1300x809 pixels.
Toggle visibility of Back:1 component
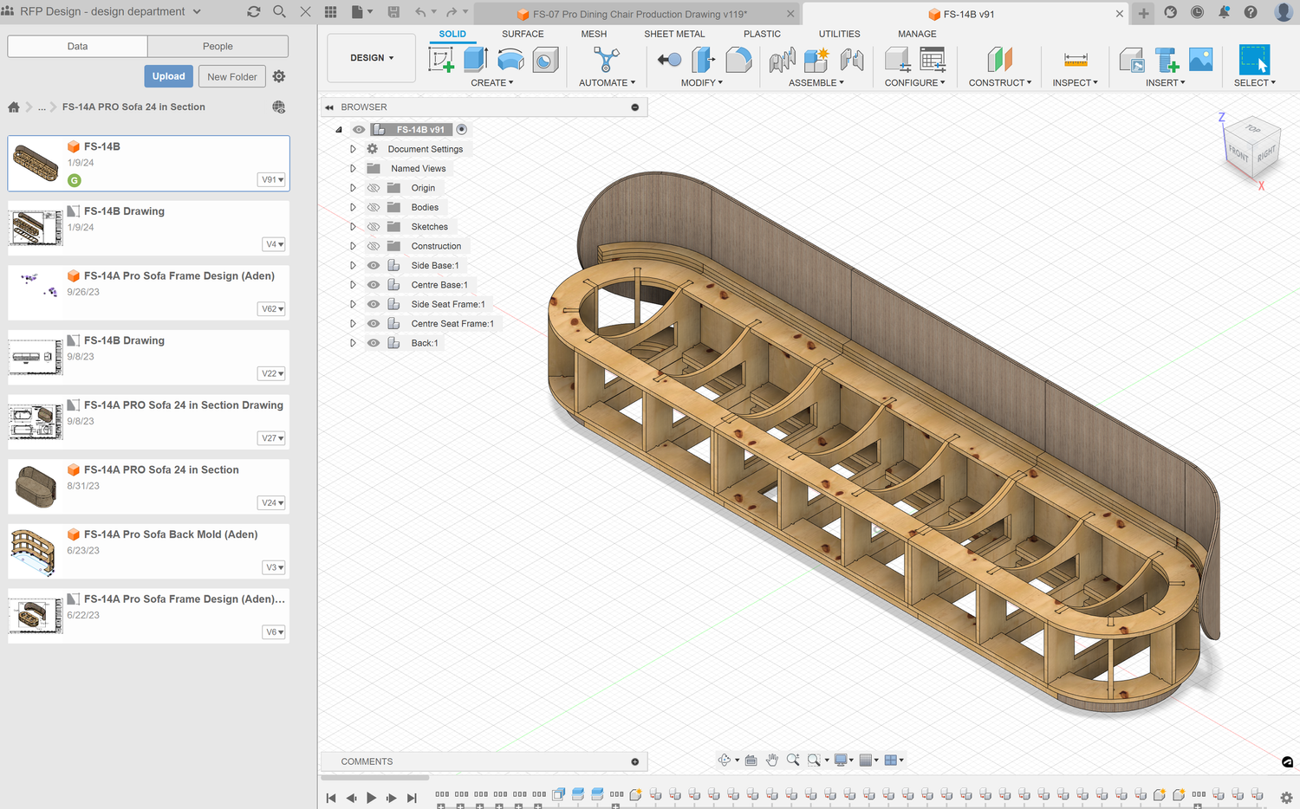click(374, 343)
